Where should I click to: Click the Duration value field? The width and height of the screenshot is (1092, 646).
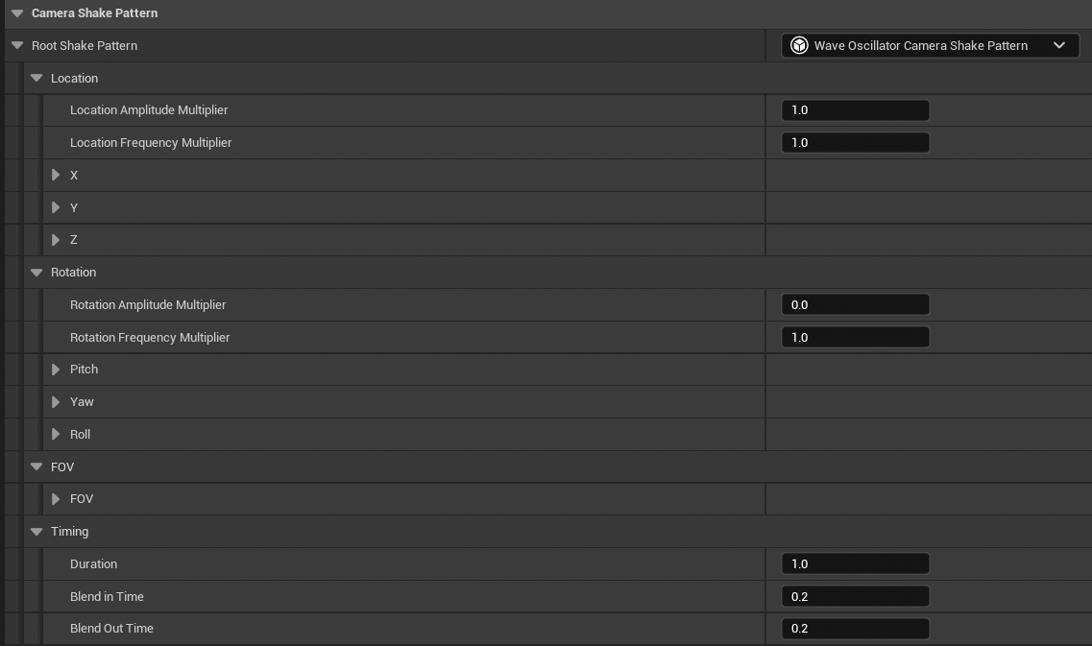point(855,564)
